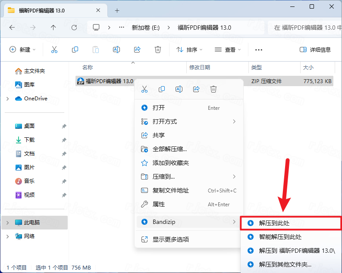Image resolution: width=342 pixels, height=273 pixels.
Task: Click the address bar ellipsis for hidden paths
Action: (122, 28)
